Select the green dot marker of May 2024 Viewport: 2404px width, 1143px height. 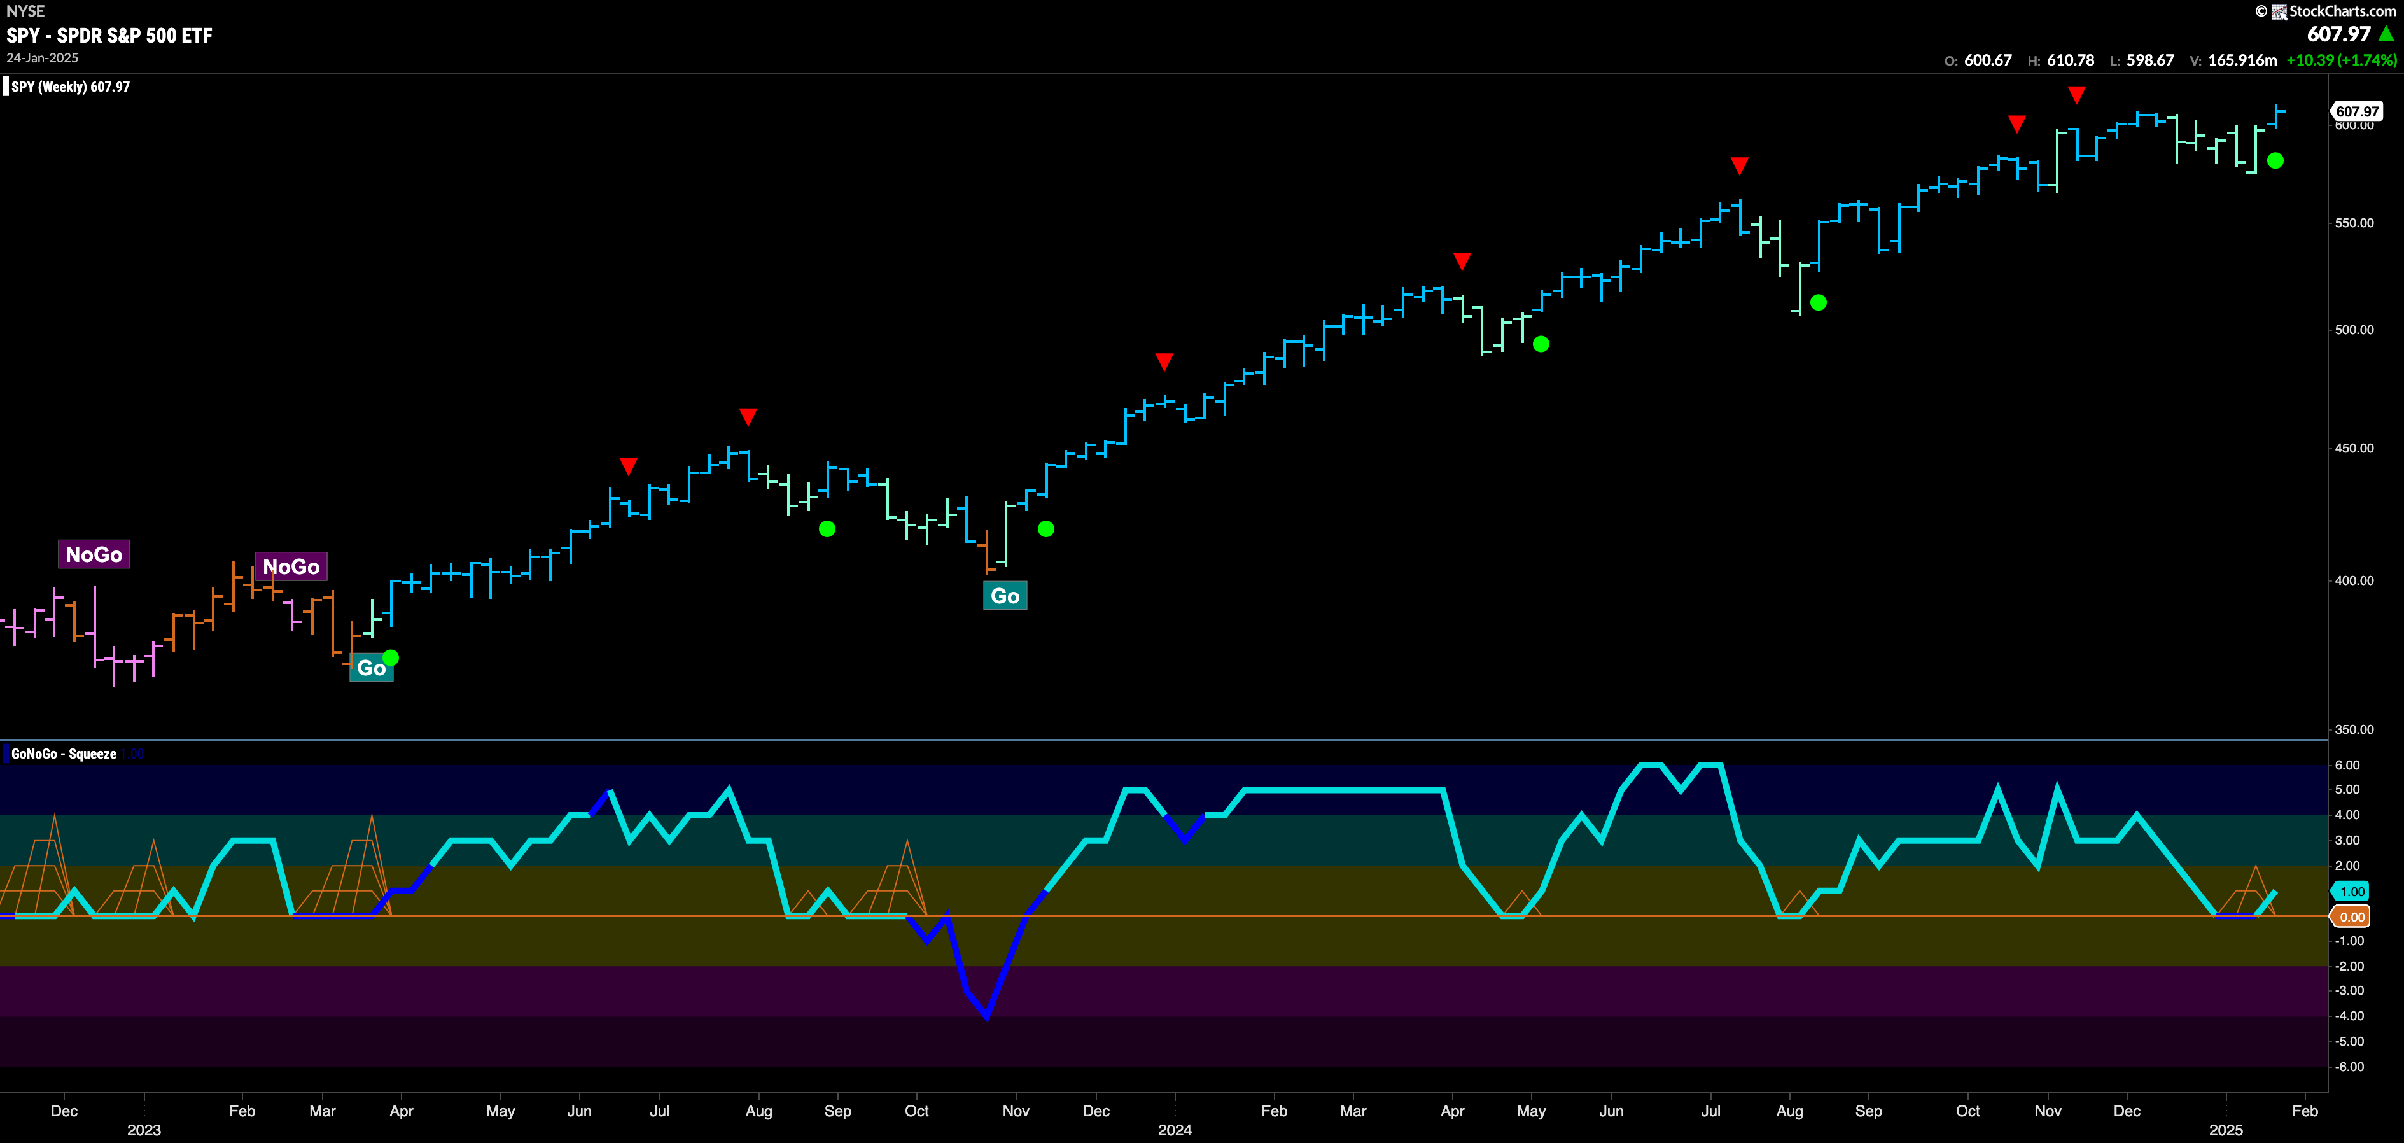pos(1542,344)
